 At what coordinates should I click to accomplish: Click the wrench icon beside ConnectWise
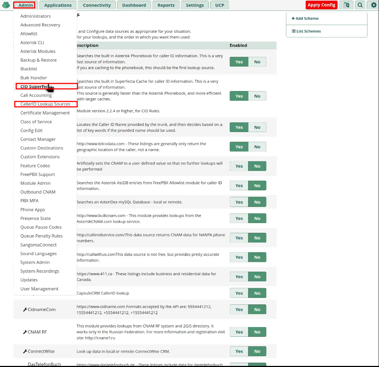(x=25, y=351)
